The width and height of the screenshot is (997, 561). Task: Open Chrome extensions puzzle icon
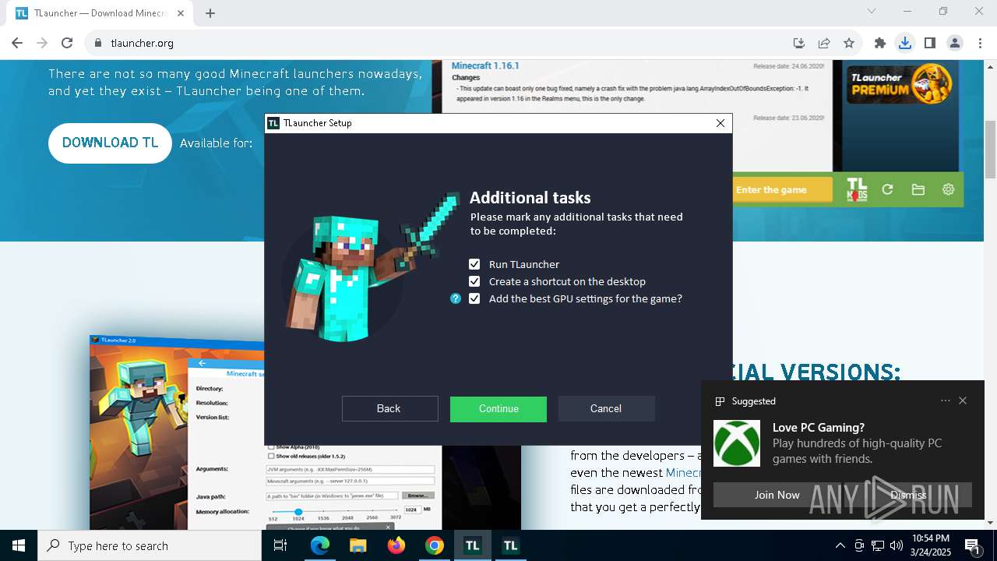click(x=880, y=43)
